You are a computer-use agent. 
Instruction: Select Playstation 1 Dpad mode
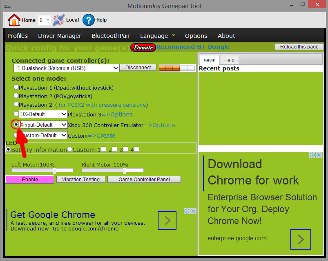[16, 87]
